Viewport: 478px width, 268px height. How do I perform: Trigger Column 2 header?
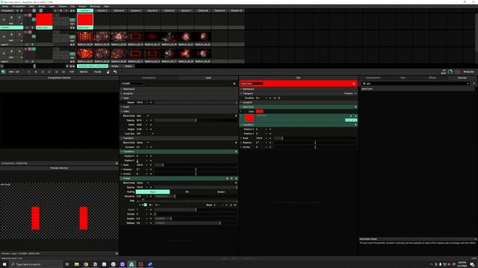(102, 10)
